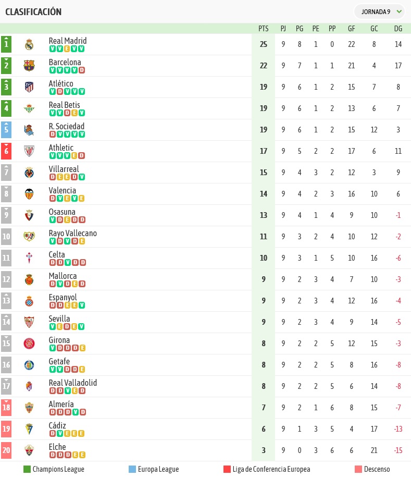
Task: Click the Valencia bat crest icon
Action: (29, 194)
